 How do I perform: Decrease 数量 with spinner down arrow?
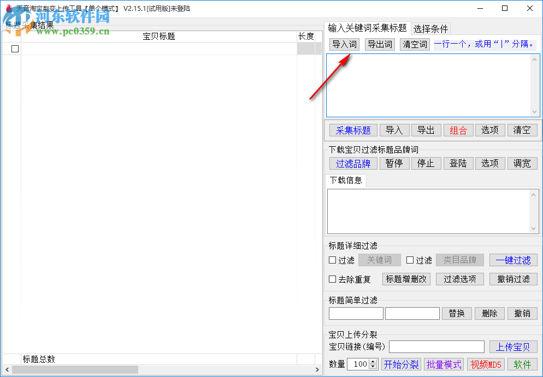[373, 367]
